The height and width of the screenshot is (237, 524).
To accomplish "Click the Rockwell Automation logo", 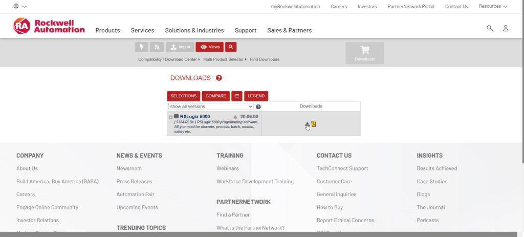I will pos(49,26).
